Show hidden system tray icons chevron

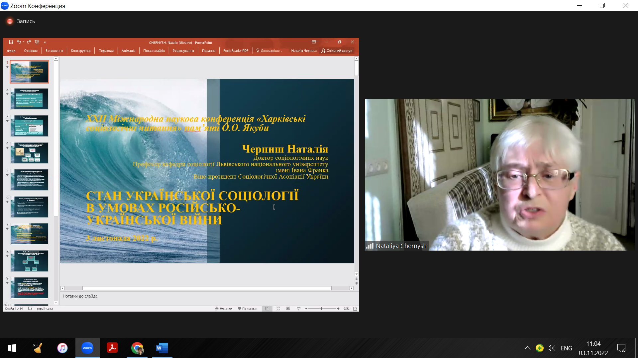[527, 348]
